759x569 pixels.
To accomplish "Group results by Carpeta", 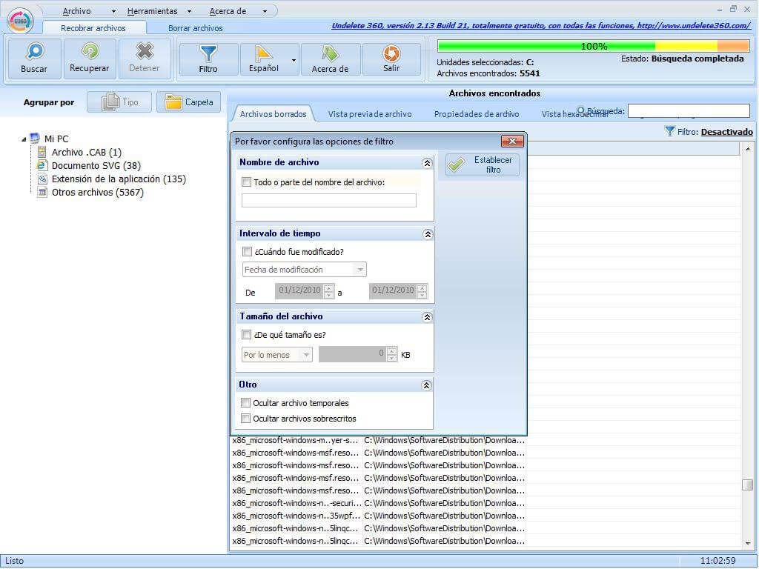I will (189, 102).
